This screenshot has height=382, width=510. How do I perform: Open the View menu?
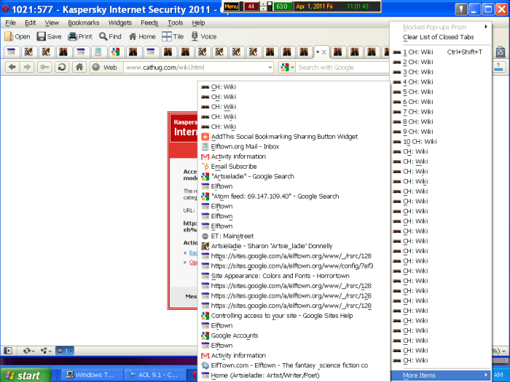(52, 23)
